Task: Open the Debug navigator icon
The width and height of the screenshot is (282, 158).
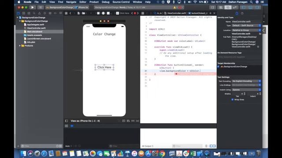Action: click(x=50, y=13)
